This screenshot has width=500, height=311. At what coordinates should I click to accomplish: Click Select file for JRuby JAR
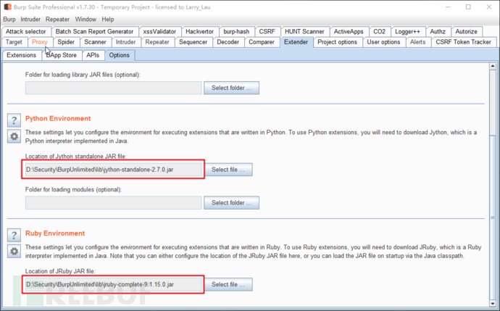(x=228, y=284)
